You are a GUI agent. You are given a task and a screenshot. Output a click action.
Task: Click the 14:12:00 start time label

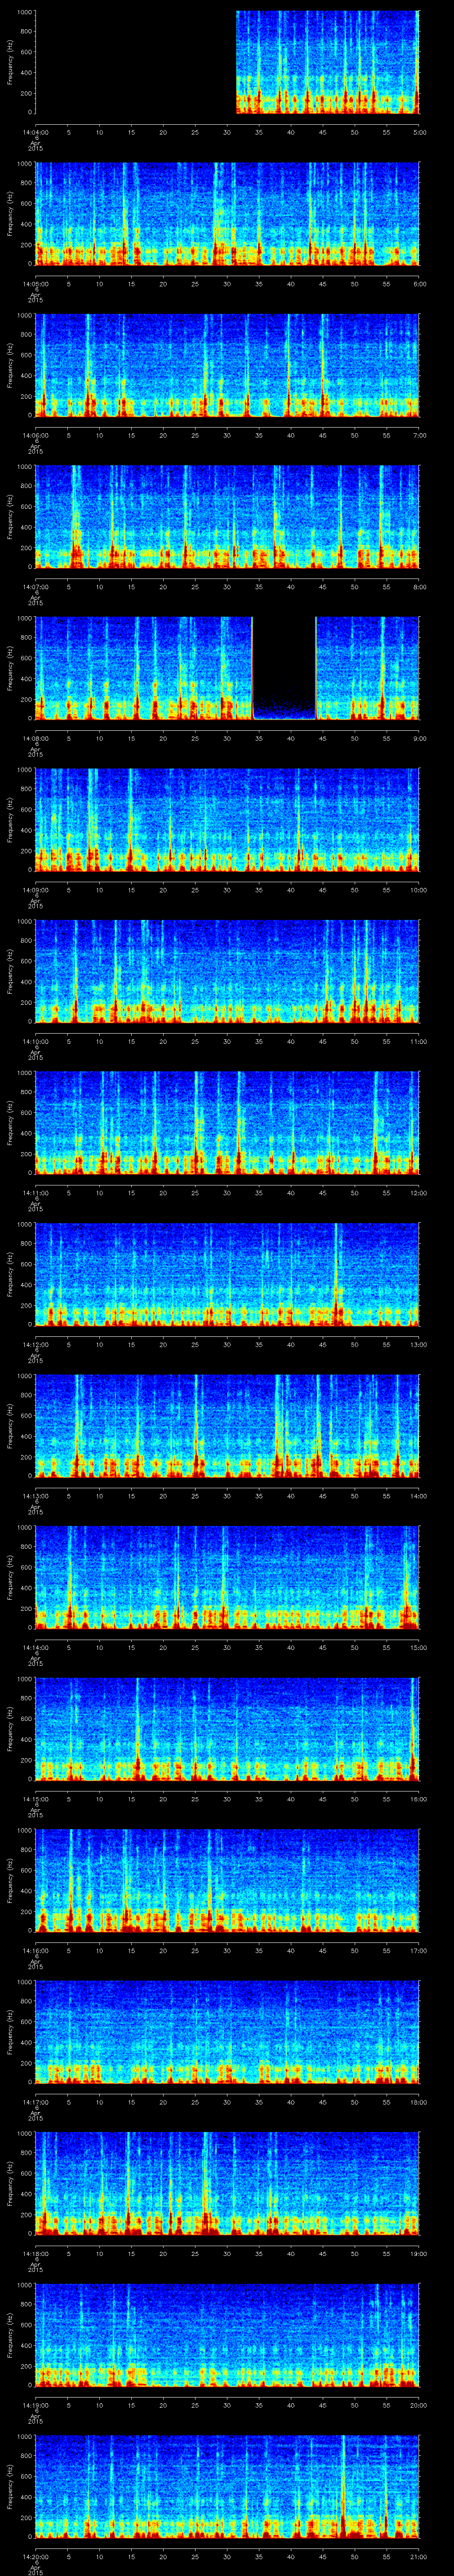35,1344
